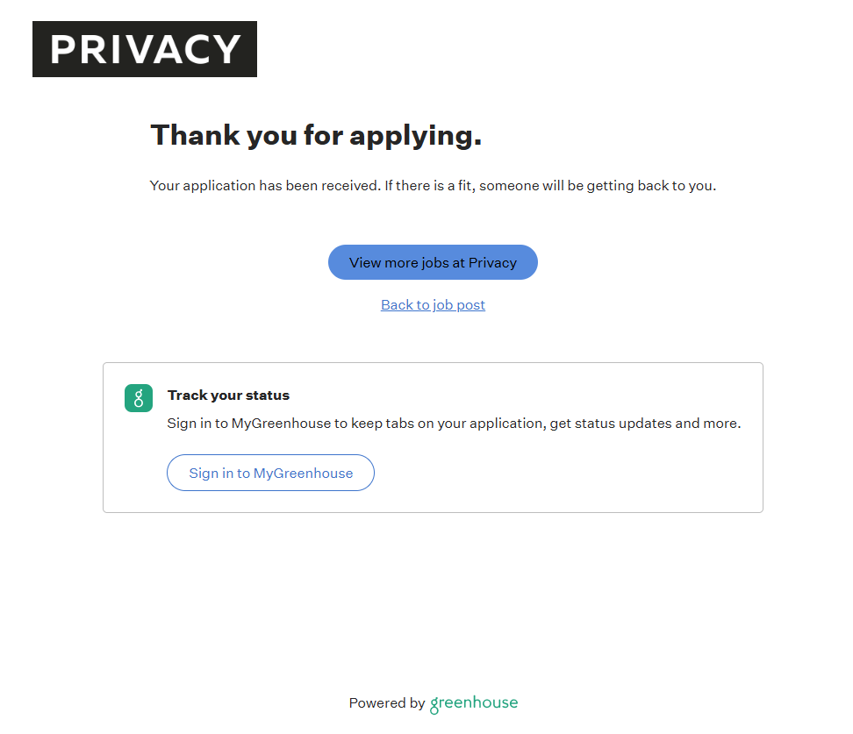Click the greenhouse wordmark logo in the footer
The width and height of the screenshot is (853, 734).
coord(474,703)
